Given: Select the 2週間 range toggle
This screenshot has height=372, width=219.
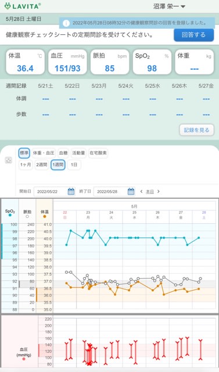Looking at the screenshot, I should [x=41, y=164].
